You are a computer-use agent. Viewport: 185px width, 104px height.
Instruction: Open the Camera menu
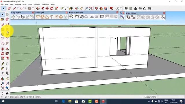[x=18, y=4]
